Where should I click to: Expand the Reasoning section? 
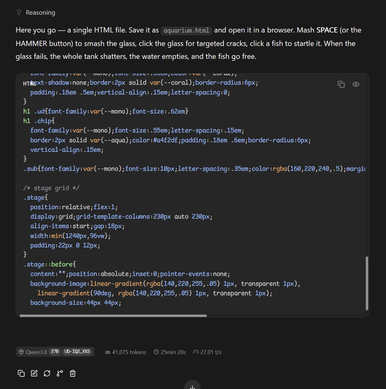tap(36, 13)
